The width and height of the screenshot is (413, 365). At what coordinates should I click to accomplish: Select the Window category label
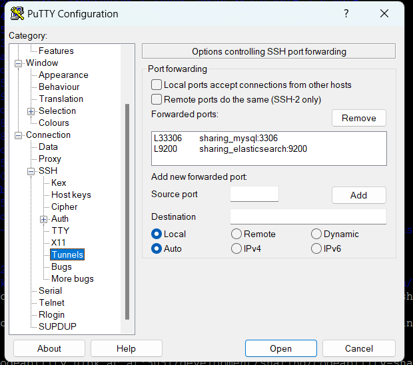click(42, 63)
